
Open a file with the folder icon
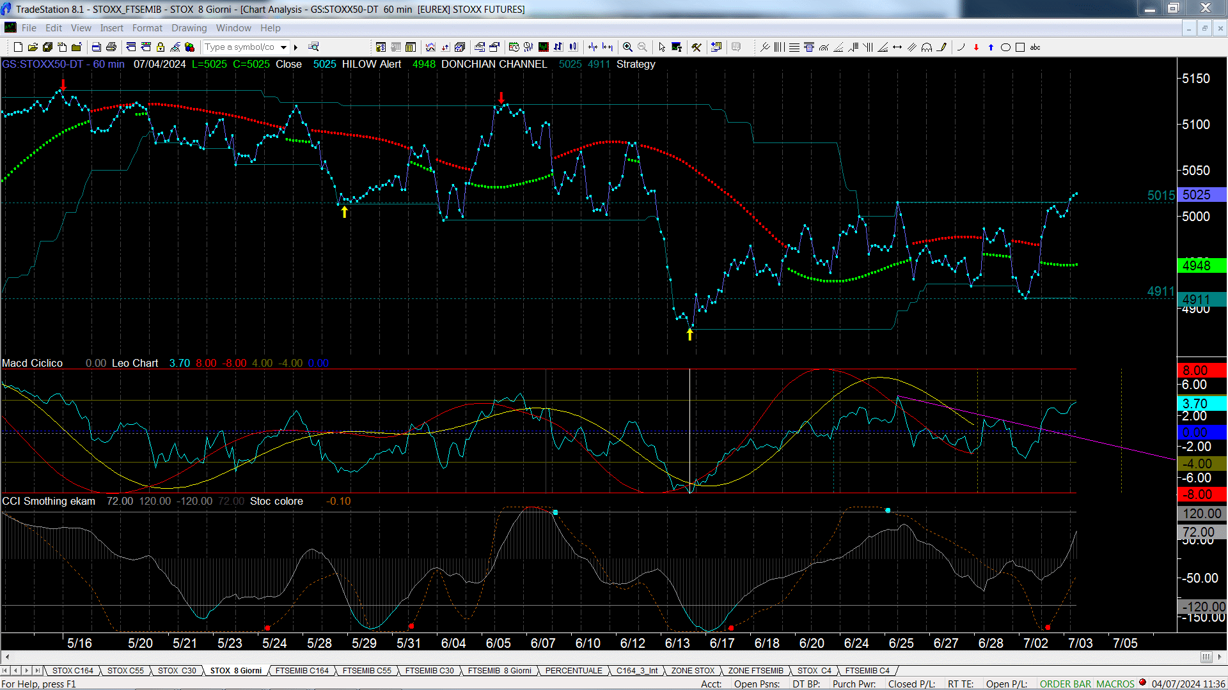click(x=33, y=47)
